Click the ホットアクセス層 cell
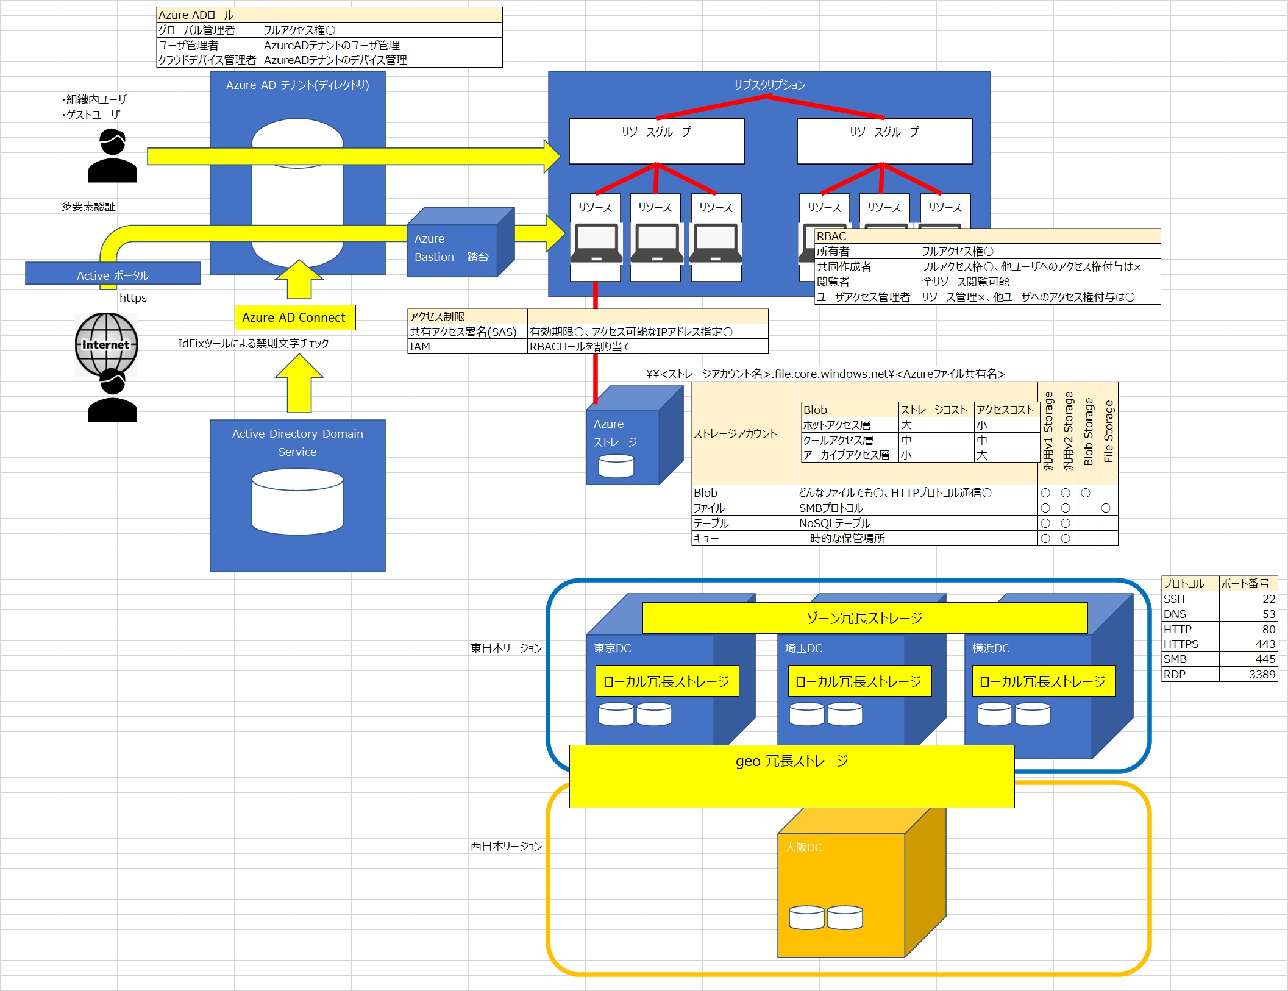 pyautogui.click(x=850, y=425)
